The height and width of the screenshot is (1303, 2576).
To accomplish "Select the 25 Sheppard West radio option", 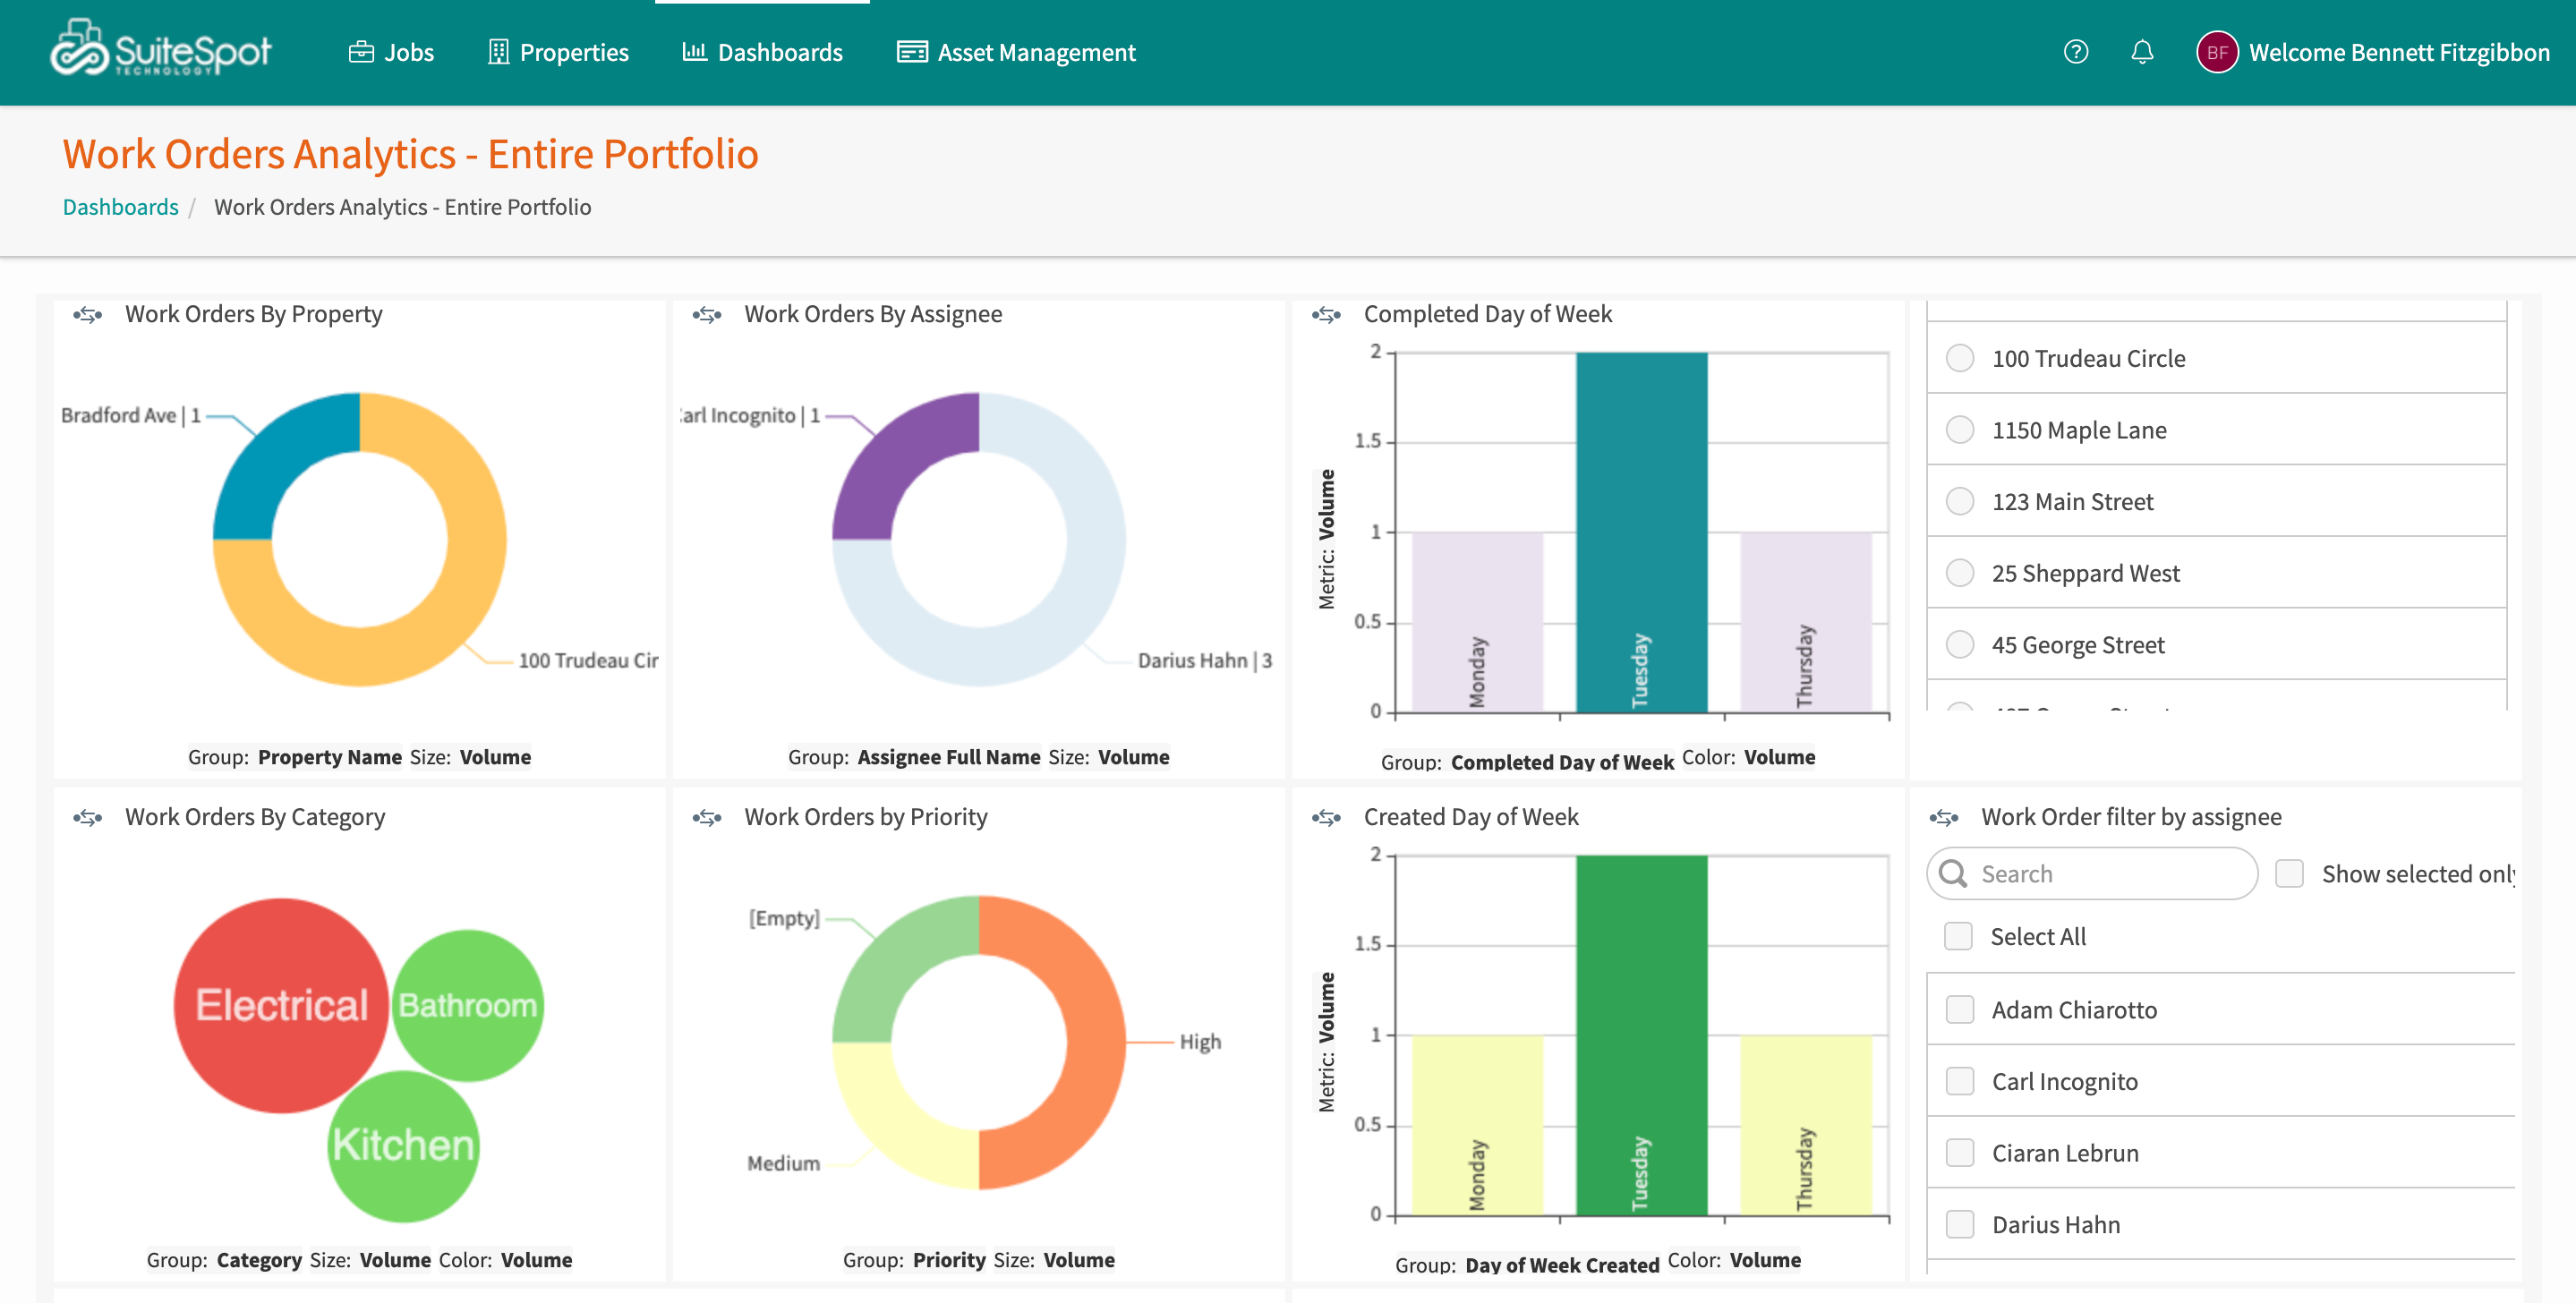I will (x=1958, y=573).
